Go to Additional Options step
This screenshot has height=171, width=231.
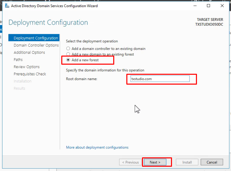click(29, 52)
